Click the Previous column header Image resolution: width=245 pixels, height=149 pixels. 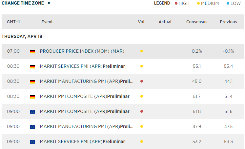tap(228, 22)
